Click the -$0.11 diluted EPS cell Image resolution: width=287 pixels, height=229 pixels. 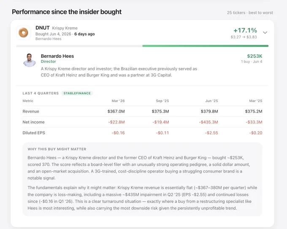pos(162,133)
